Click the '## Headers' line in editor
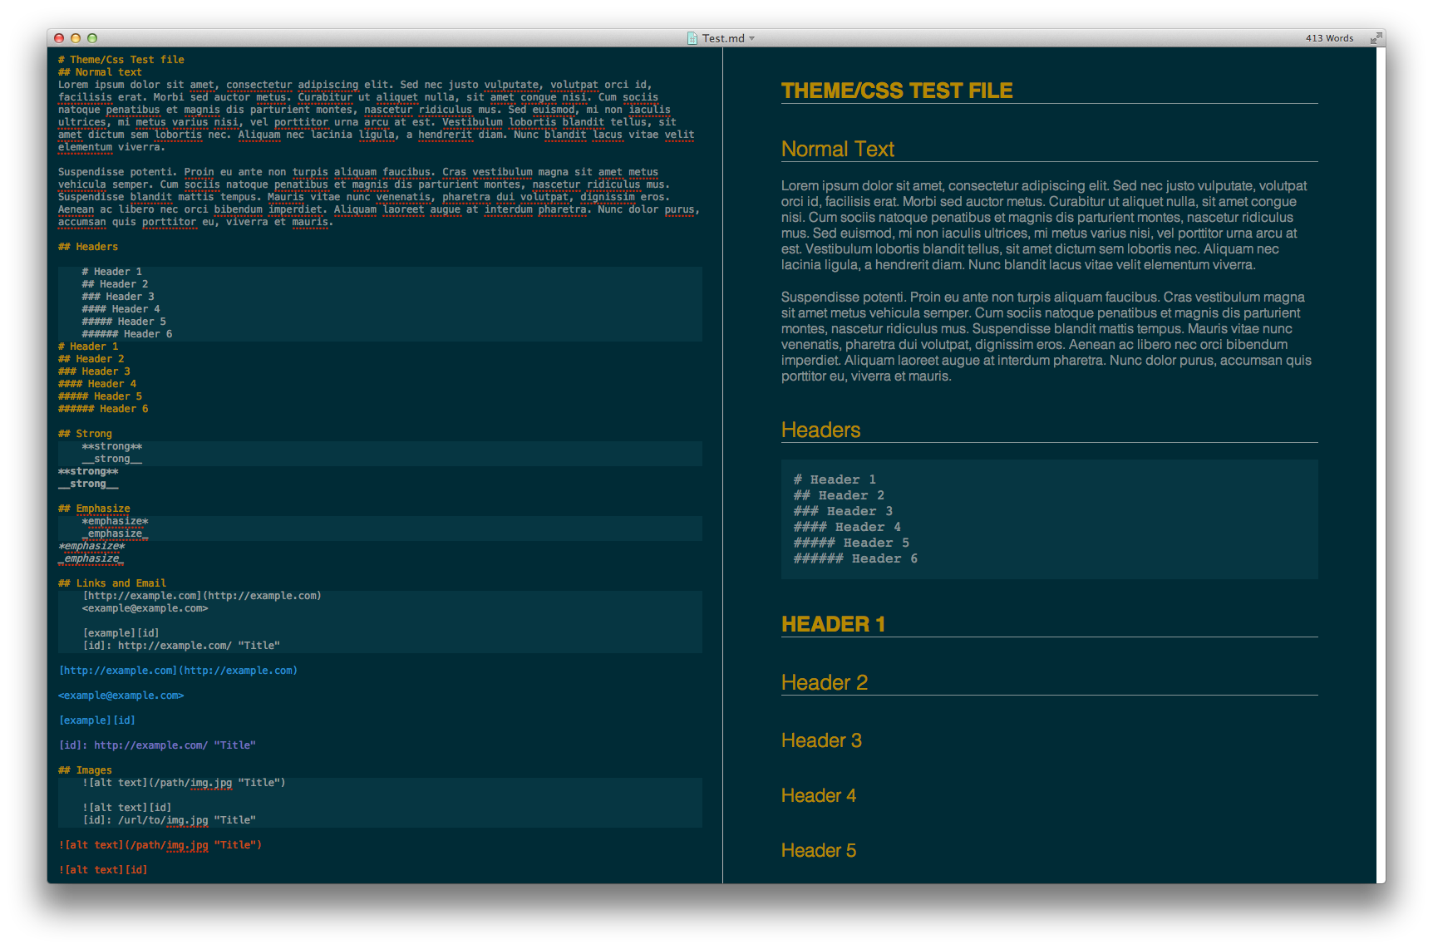This screenshot has height=949, width=1433. tap(88, 247)
